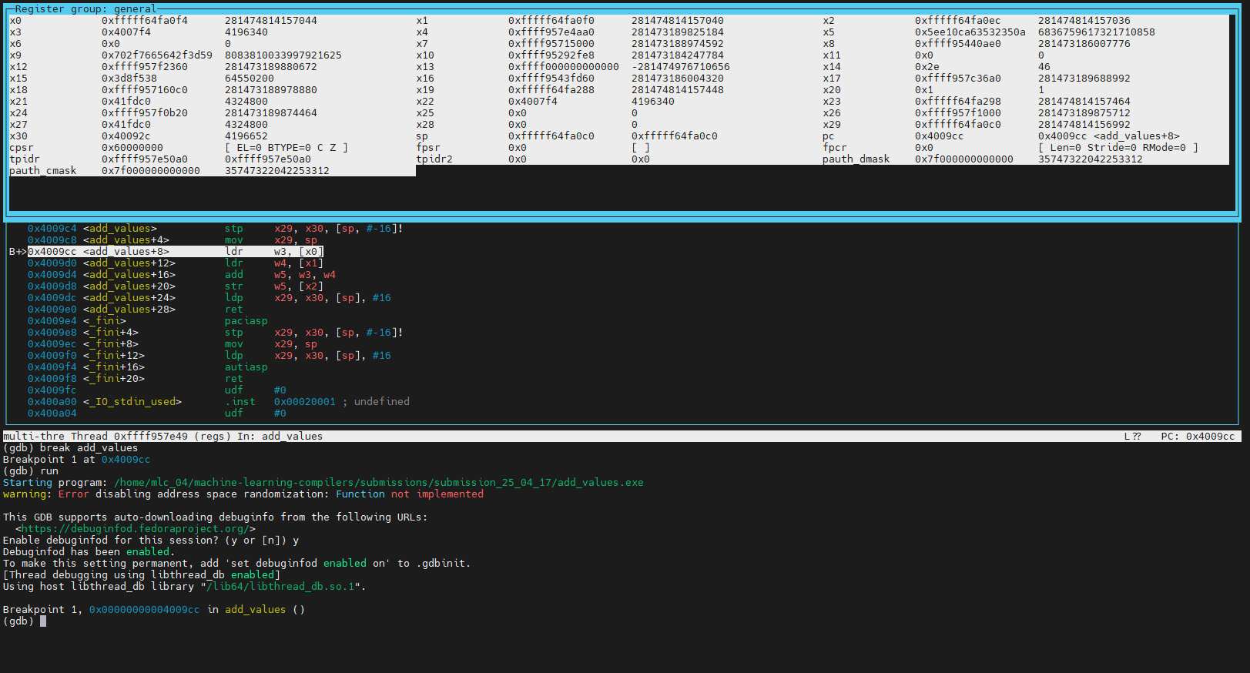
Task: Click the debuginfod.fedoraproject.org URL
Action: (x=136, y=529)
